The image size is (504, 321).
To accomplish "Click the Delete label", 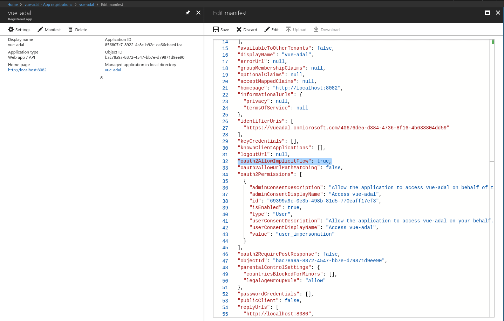I will pos(81,30).
